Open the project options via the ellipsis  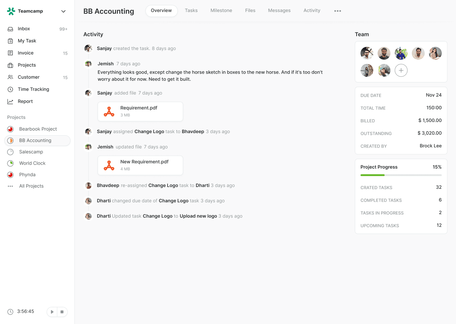[337, 10]
